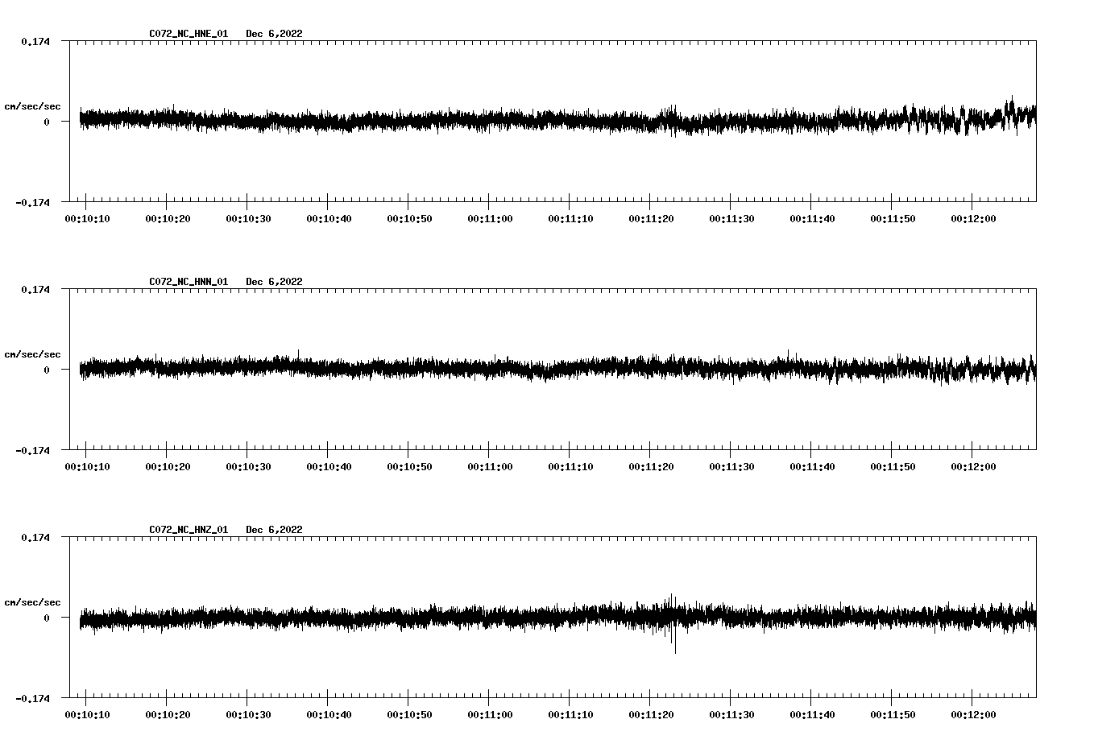The width and height of the screenshot is (1094, 744).
Task: Click the C072_NC_HNE_01 channel label
Action: (187, 34)
